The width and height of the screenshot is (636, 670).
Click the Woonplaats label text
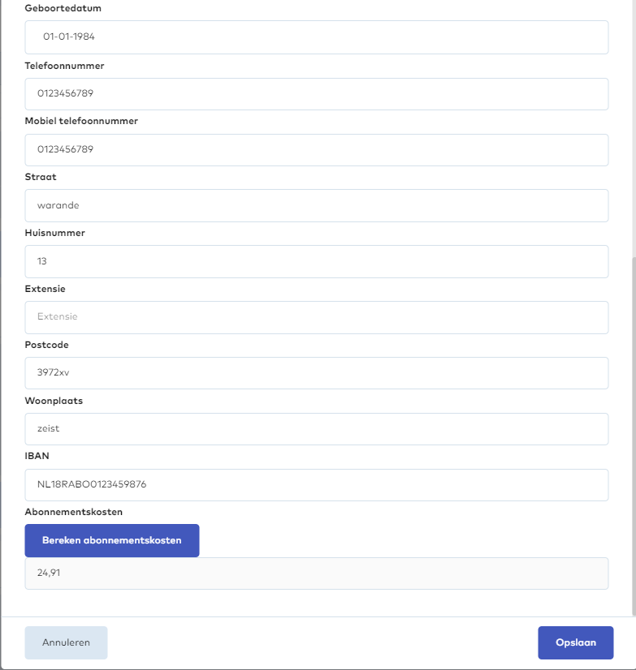(x=54, y=401)
